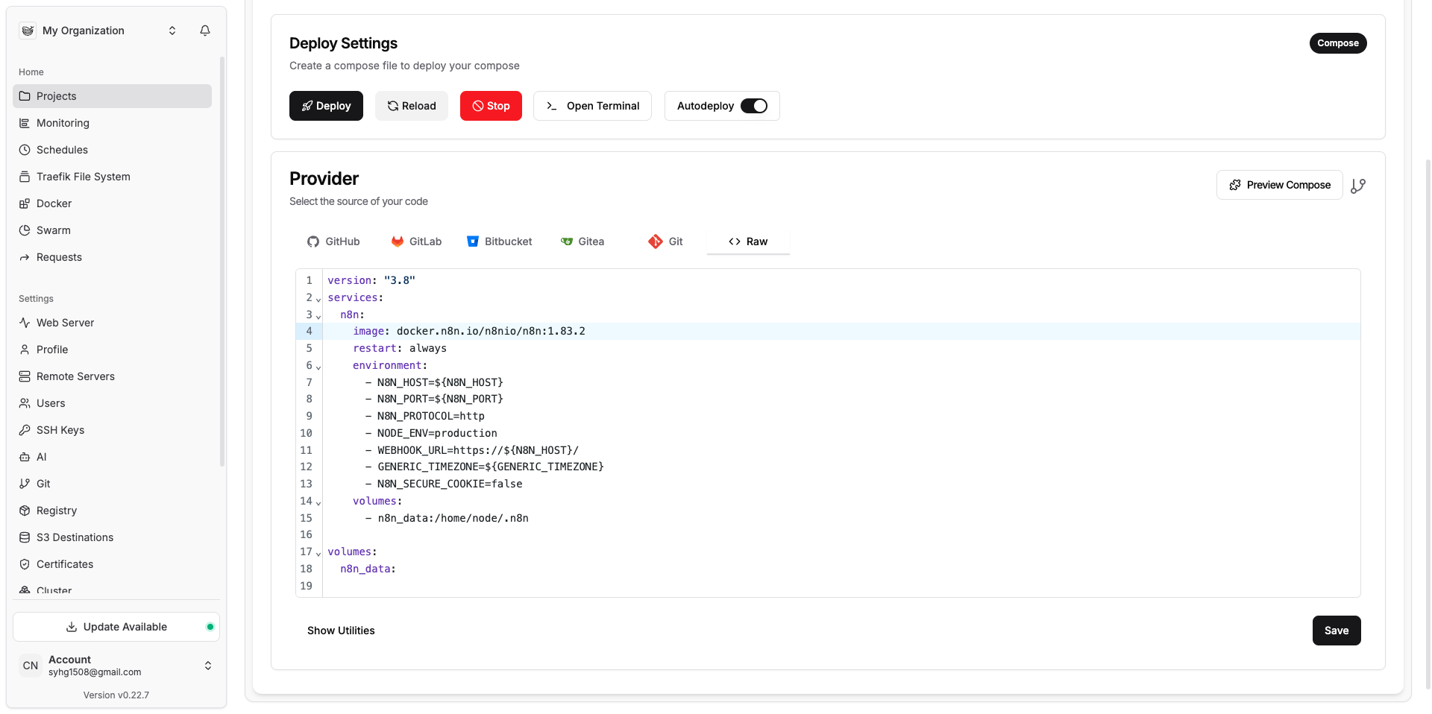Image resolution: width=1432 pixels, height=714 pixels.
Task: Collapse top-level volumes fold on line 17
Action: tap(318, 553)
